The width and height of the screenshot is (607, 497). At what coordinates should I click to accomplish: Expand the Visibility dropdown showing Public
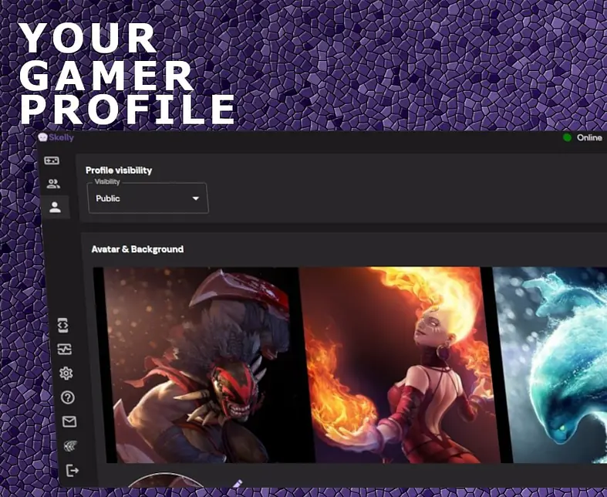pyautogui.click(x=148, y=198)
